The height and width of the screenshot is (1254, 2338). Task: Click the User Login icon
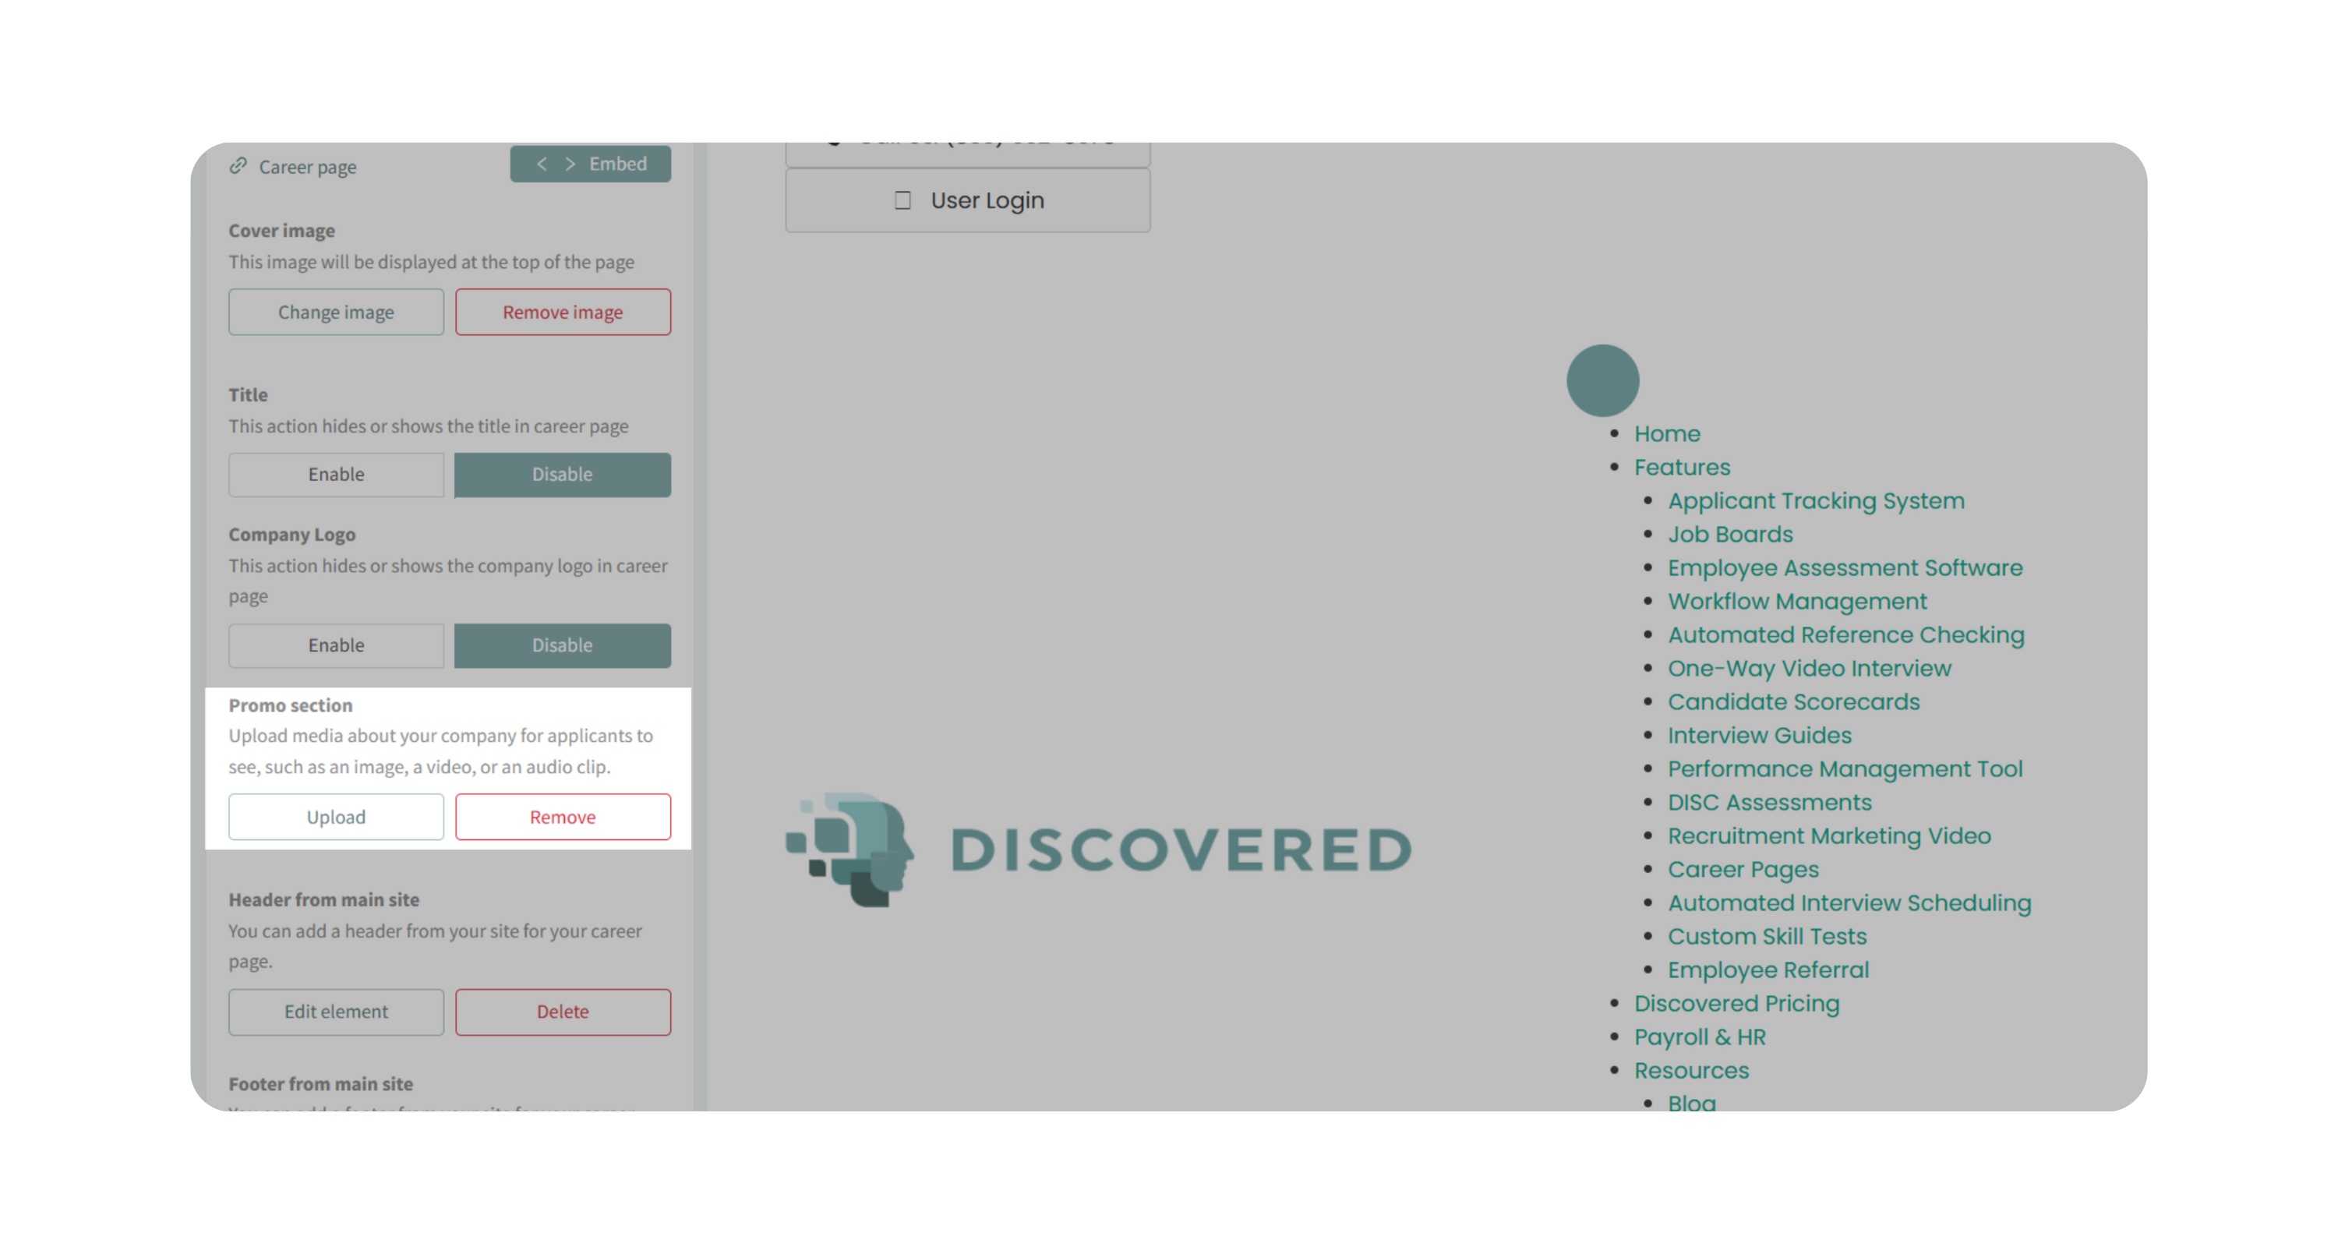click(x=902, y=200)
